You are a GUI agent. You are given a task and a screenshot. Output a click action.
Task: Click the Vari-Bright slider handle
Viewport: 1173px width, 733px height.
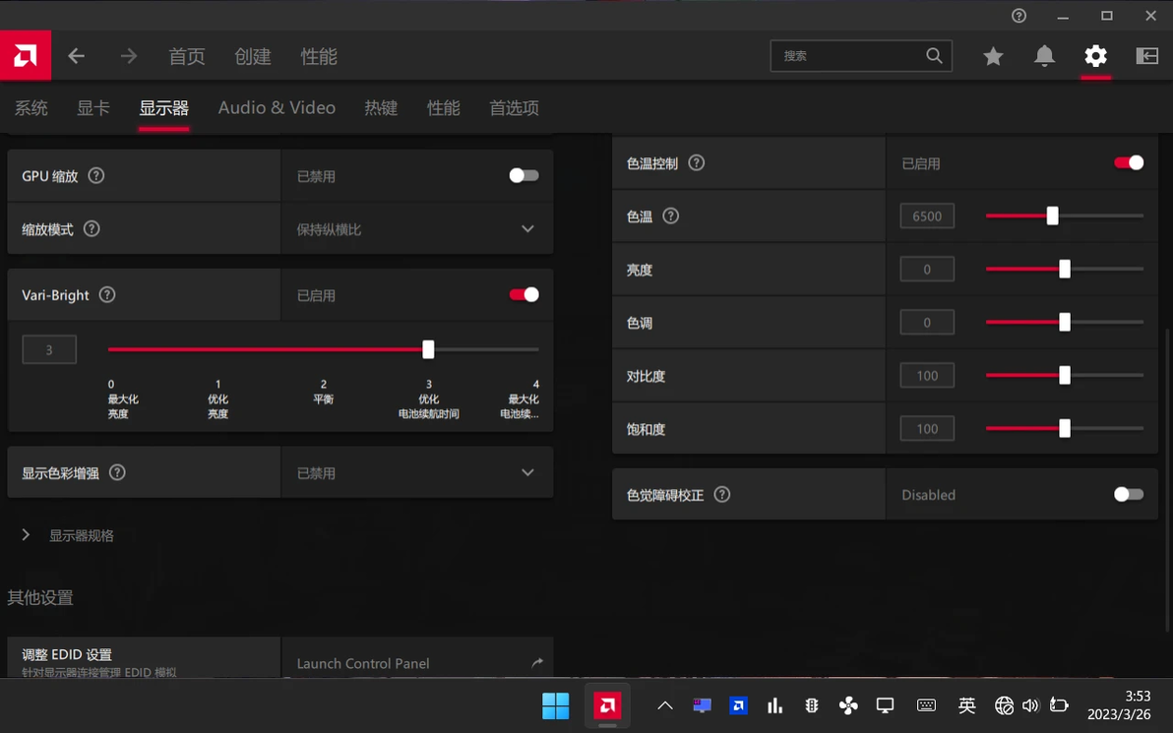tap(428, 349)
